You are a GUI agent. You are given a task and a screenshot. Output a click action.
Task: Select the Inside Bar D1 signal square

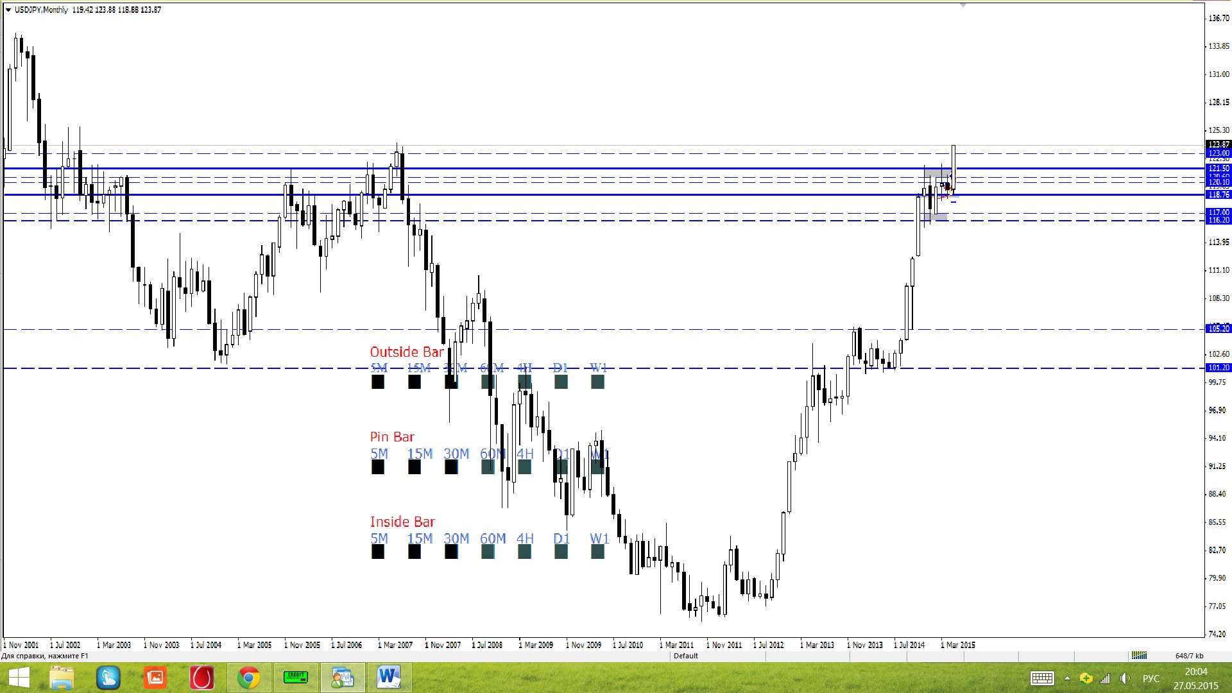pos(561,552)
